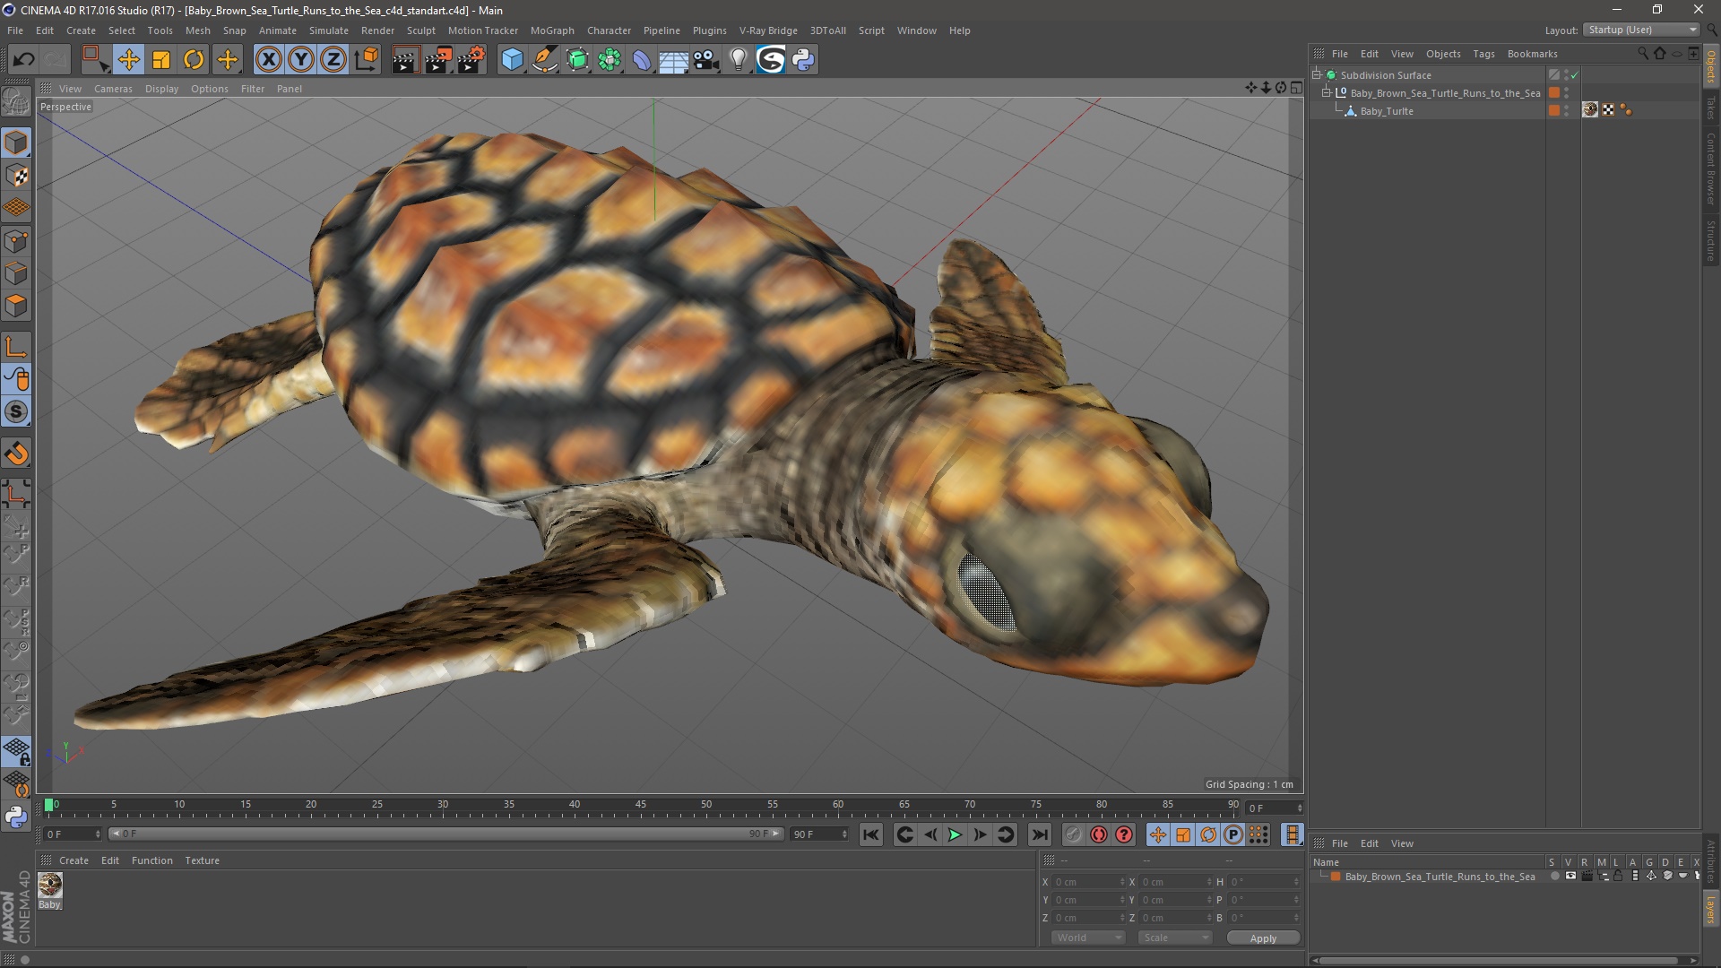Open Edit Render Settings icon
The height and width of the screenshot is (968, 1721).
(471, 60)
